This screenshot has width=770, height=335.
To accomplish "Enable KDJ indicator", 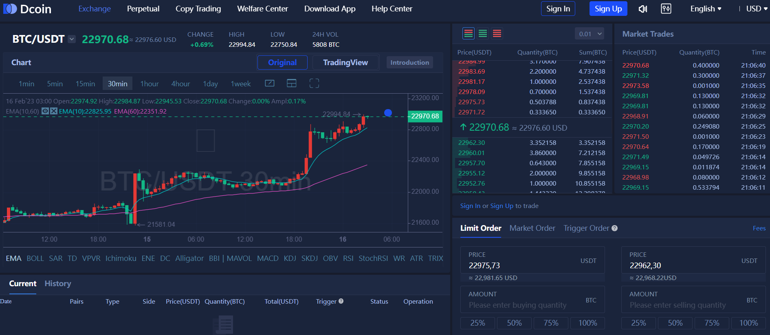I will click(290, 258).
